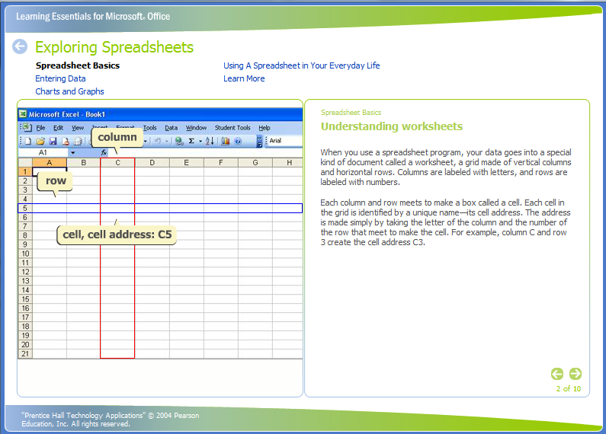The height and width of the screenshot is (434, 606).
Task: Click the Save floppy disk icon
Action: click(x=53, y=141)
